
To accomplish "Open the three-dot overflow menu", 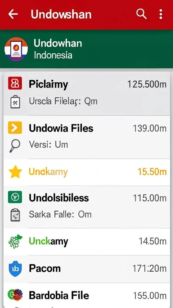I will click(161, 14).
